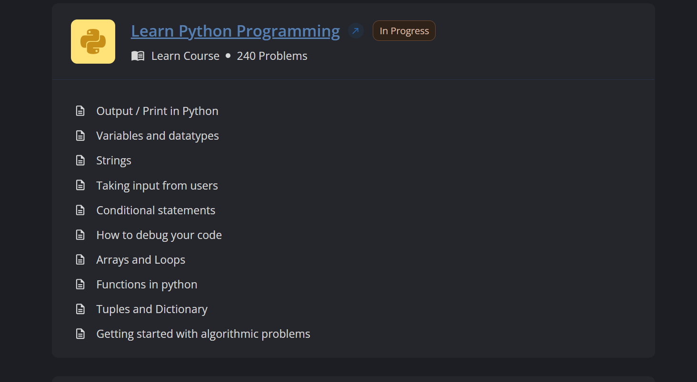Click the open book Learn Course icon

click(x=138, y=56)
